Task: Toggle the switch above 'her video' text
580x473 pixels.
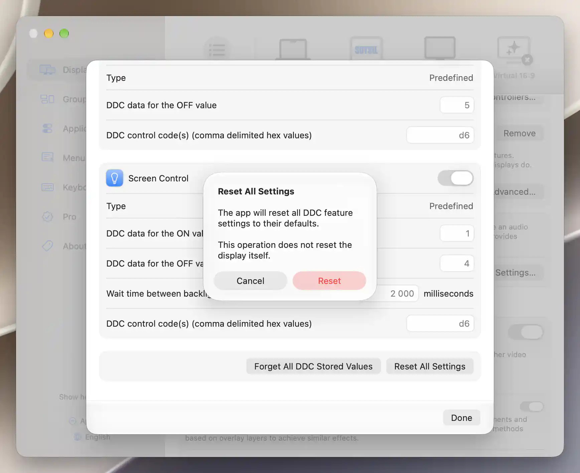Action: 526,332
